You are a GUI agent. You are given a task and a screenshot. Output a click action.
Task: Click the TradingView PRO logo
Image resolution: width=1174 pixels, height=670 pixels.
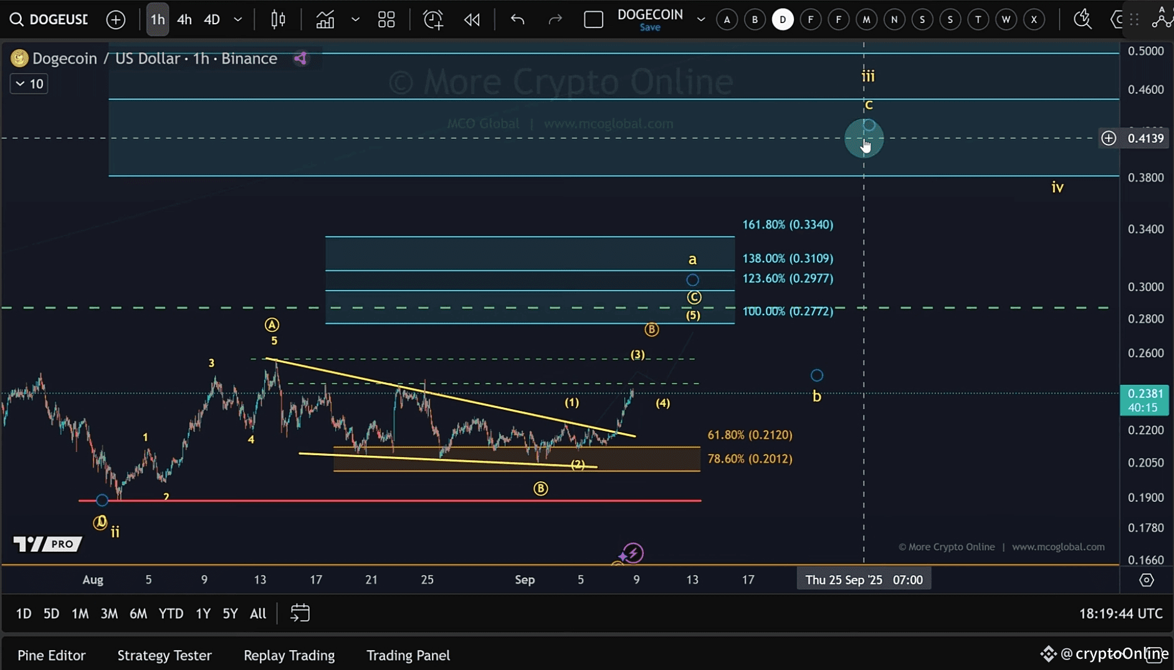point(47,544)
